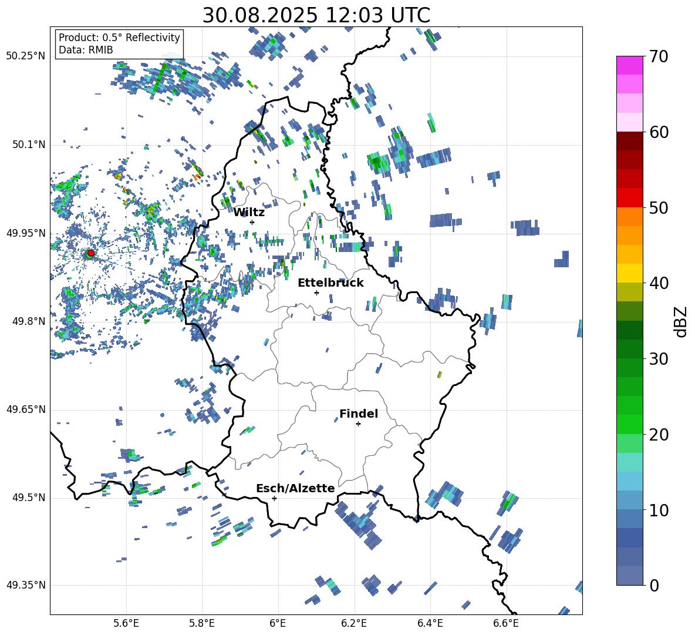Viewport: 695px width, 635px height.
Task: Click the 70 colorbar tick label
Action: pos(659,56)
